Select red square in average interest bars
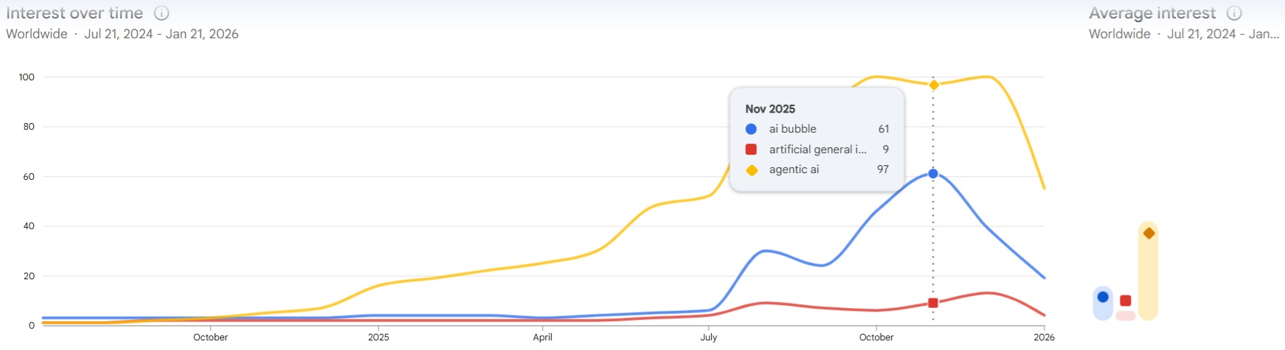This screenshot has height=350, width=1285. tap(1125, 301)
